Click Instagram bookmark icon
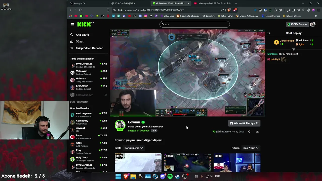This screenshot has height=181, width=322. point(145,16)
